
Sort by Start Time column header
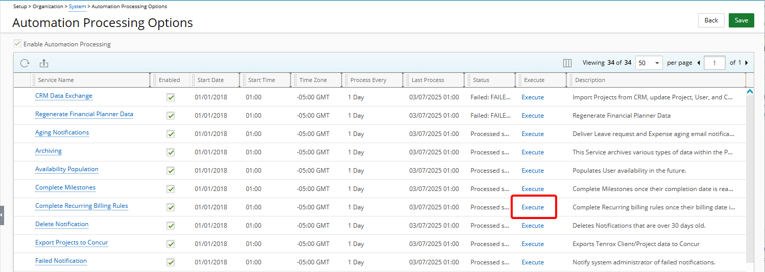tap(261, 80)
